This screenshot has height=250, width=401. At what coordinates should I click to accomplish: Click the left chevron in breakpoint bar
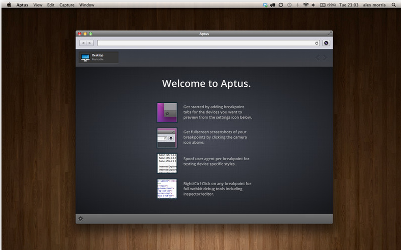317,58
